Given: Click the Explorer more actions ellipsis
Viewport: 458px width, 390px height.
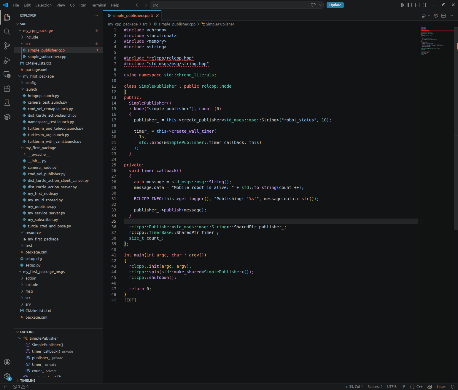Looking at the screenshot, I should (x=96, y=15).
